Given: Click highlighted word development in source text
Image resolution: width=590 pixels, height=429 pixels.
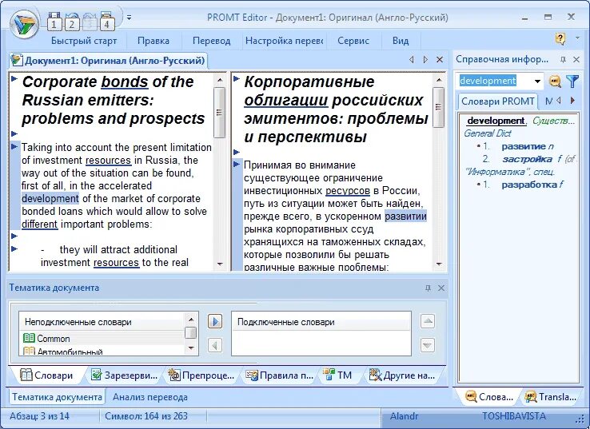Looking at the screenshot, I should tap(50, 198).
